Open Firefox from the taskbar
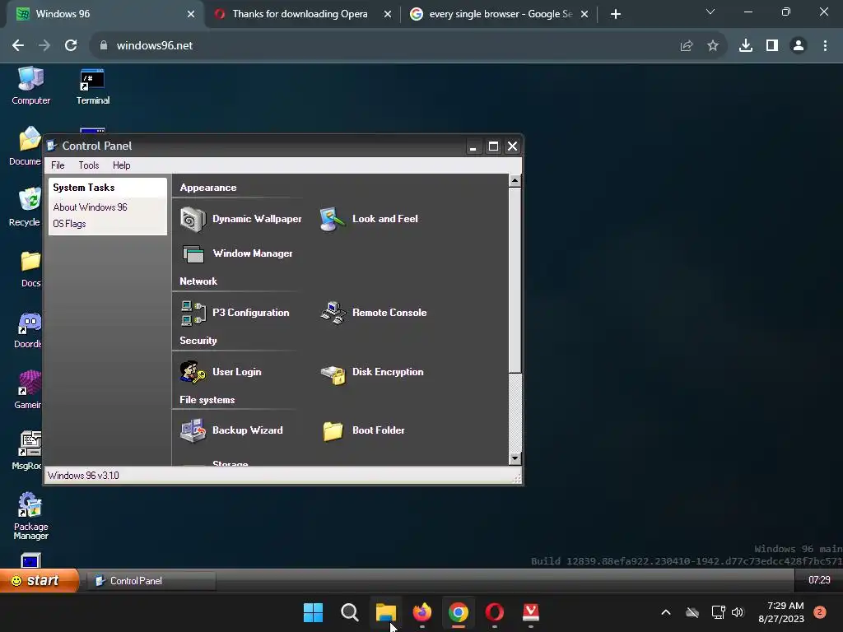Viewport: 843px width, 632px height. point(422,612)
